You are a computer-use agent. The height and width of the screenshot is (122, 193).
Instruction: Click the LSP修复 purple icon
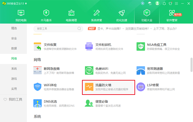tap(141, 87)
